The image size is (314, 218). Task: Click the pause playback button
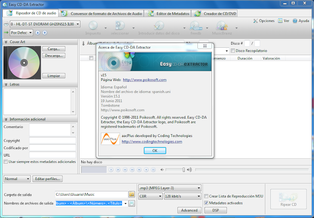[x=153, y=170]
